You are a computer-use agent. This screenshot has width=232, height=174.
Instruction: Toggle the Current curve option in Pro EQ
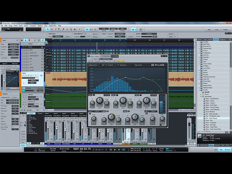click(x=106, y=65)
